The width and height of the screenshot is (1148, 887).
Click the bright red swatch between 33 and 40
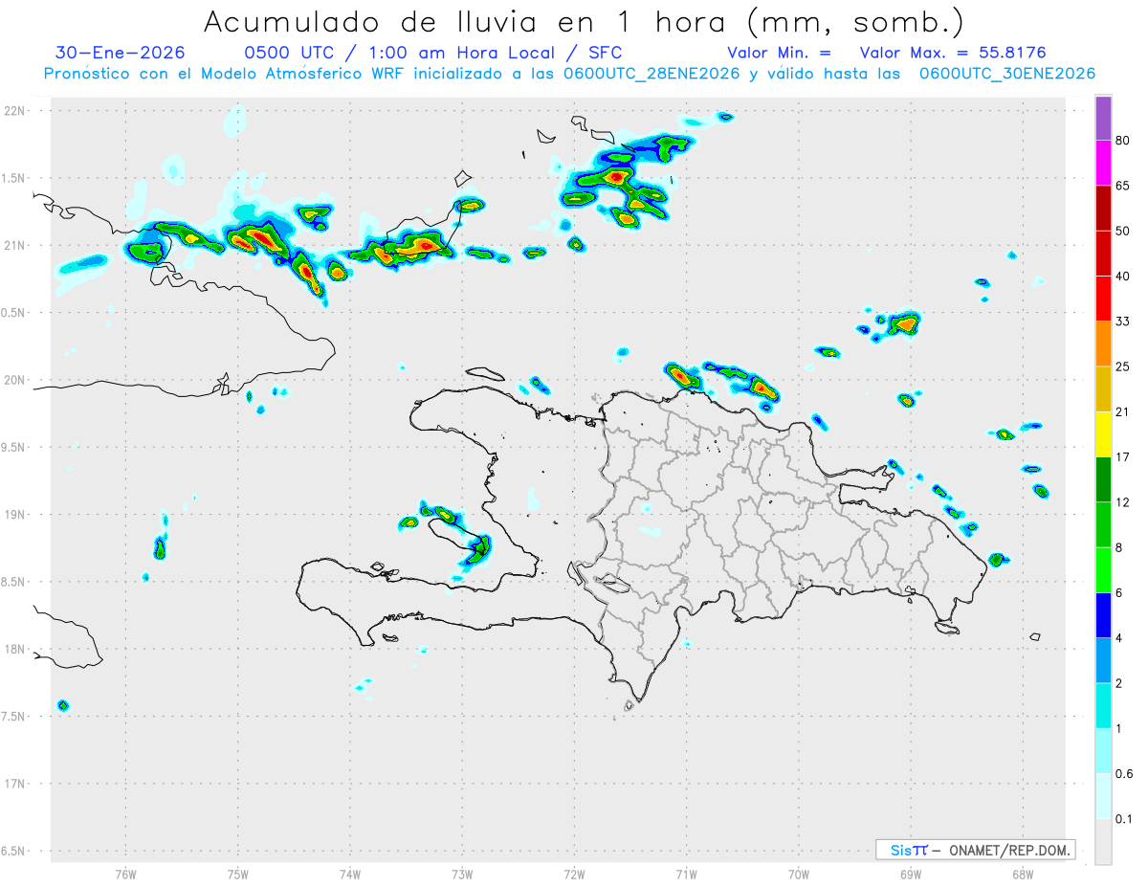(1103, 299)
